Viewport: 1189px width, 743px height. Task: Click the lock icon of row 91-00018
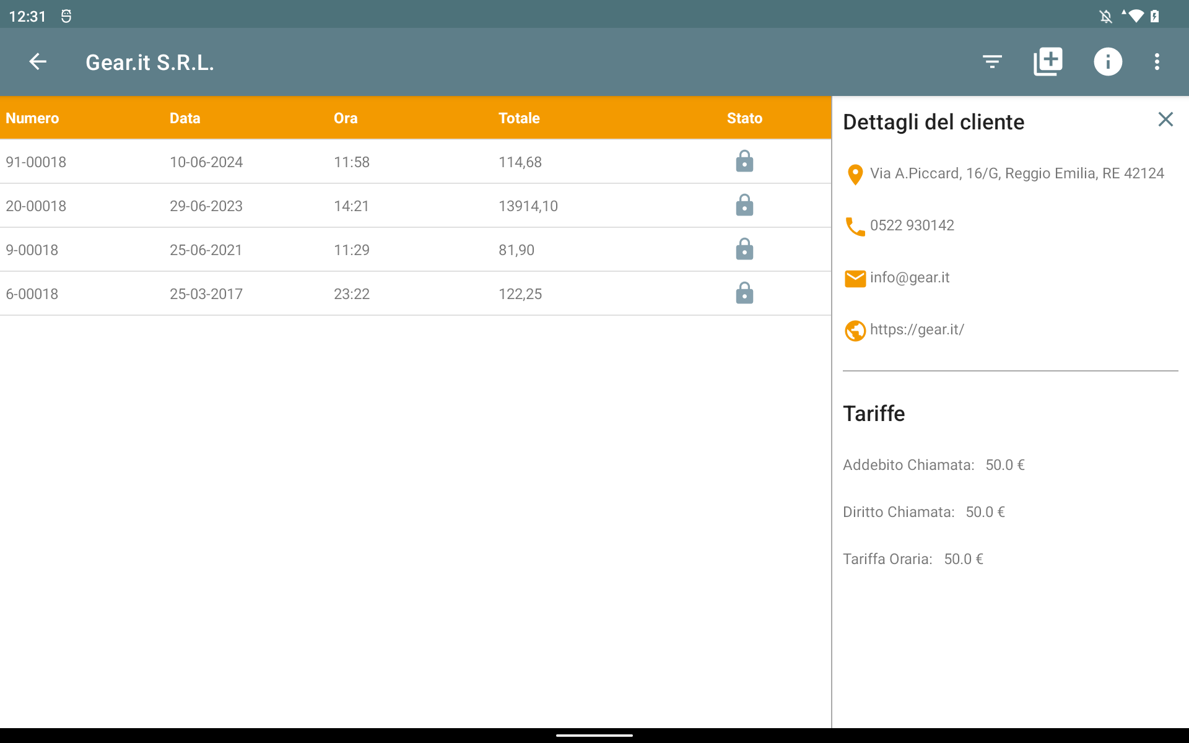tap(744, 162)
